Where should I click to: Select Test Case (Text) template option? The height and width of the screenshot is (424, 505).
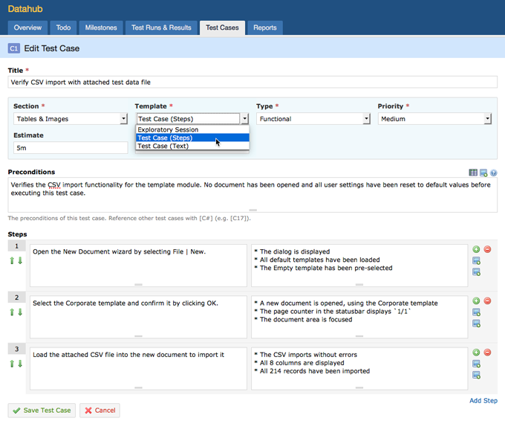163,146
